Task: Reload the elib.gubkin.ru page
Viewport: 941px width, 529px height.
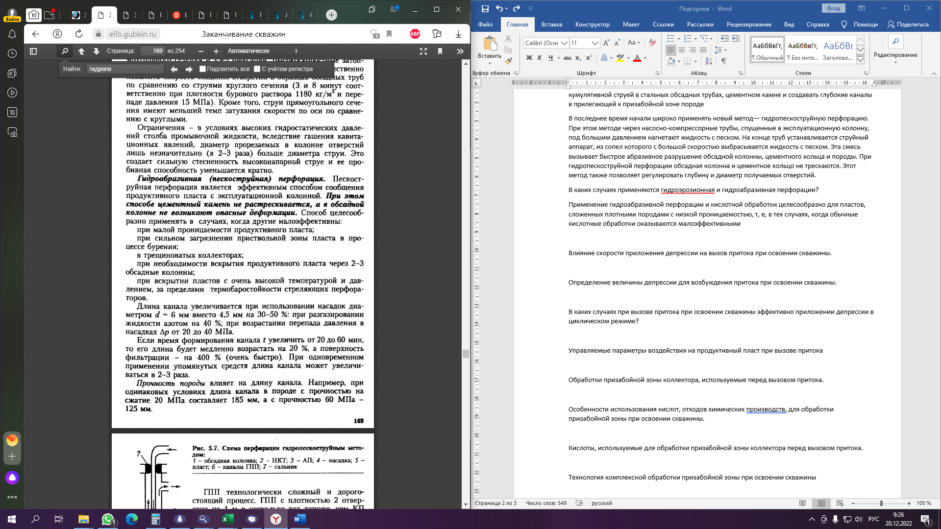Action: pos(78,34)
